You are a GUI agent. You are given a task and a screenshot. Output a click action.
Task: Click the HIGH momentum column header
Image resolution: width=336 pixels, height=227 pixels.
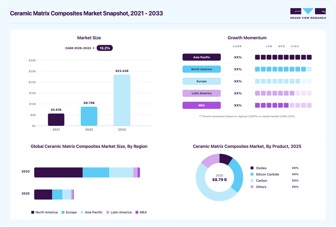[x=295, y=46]
